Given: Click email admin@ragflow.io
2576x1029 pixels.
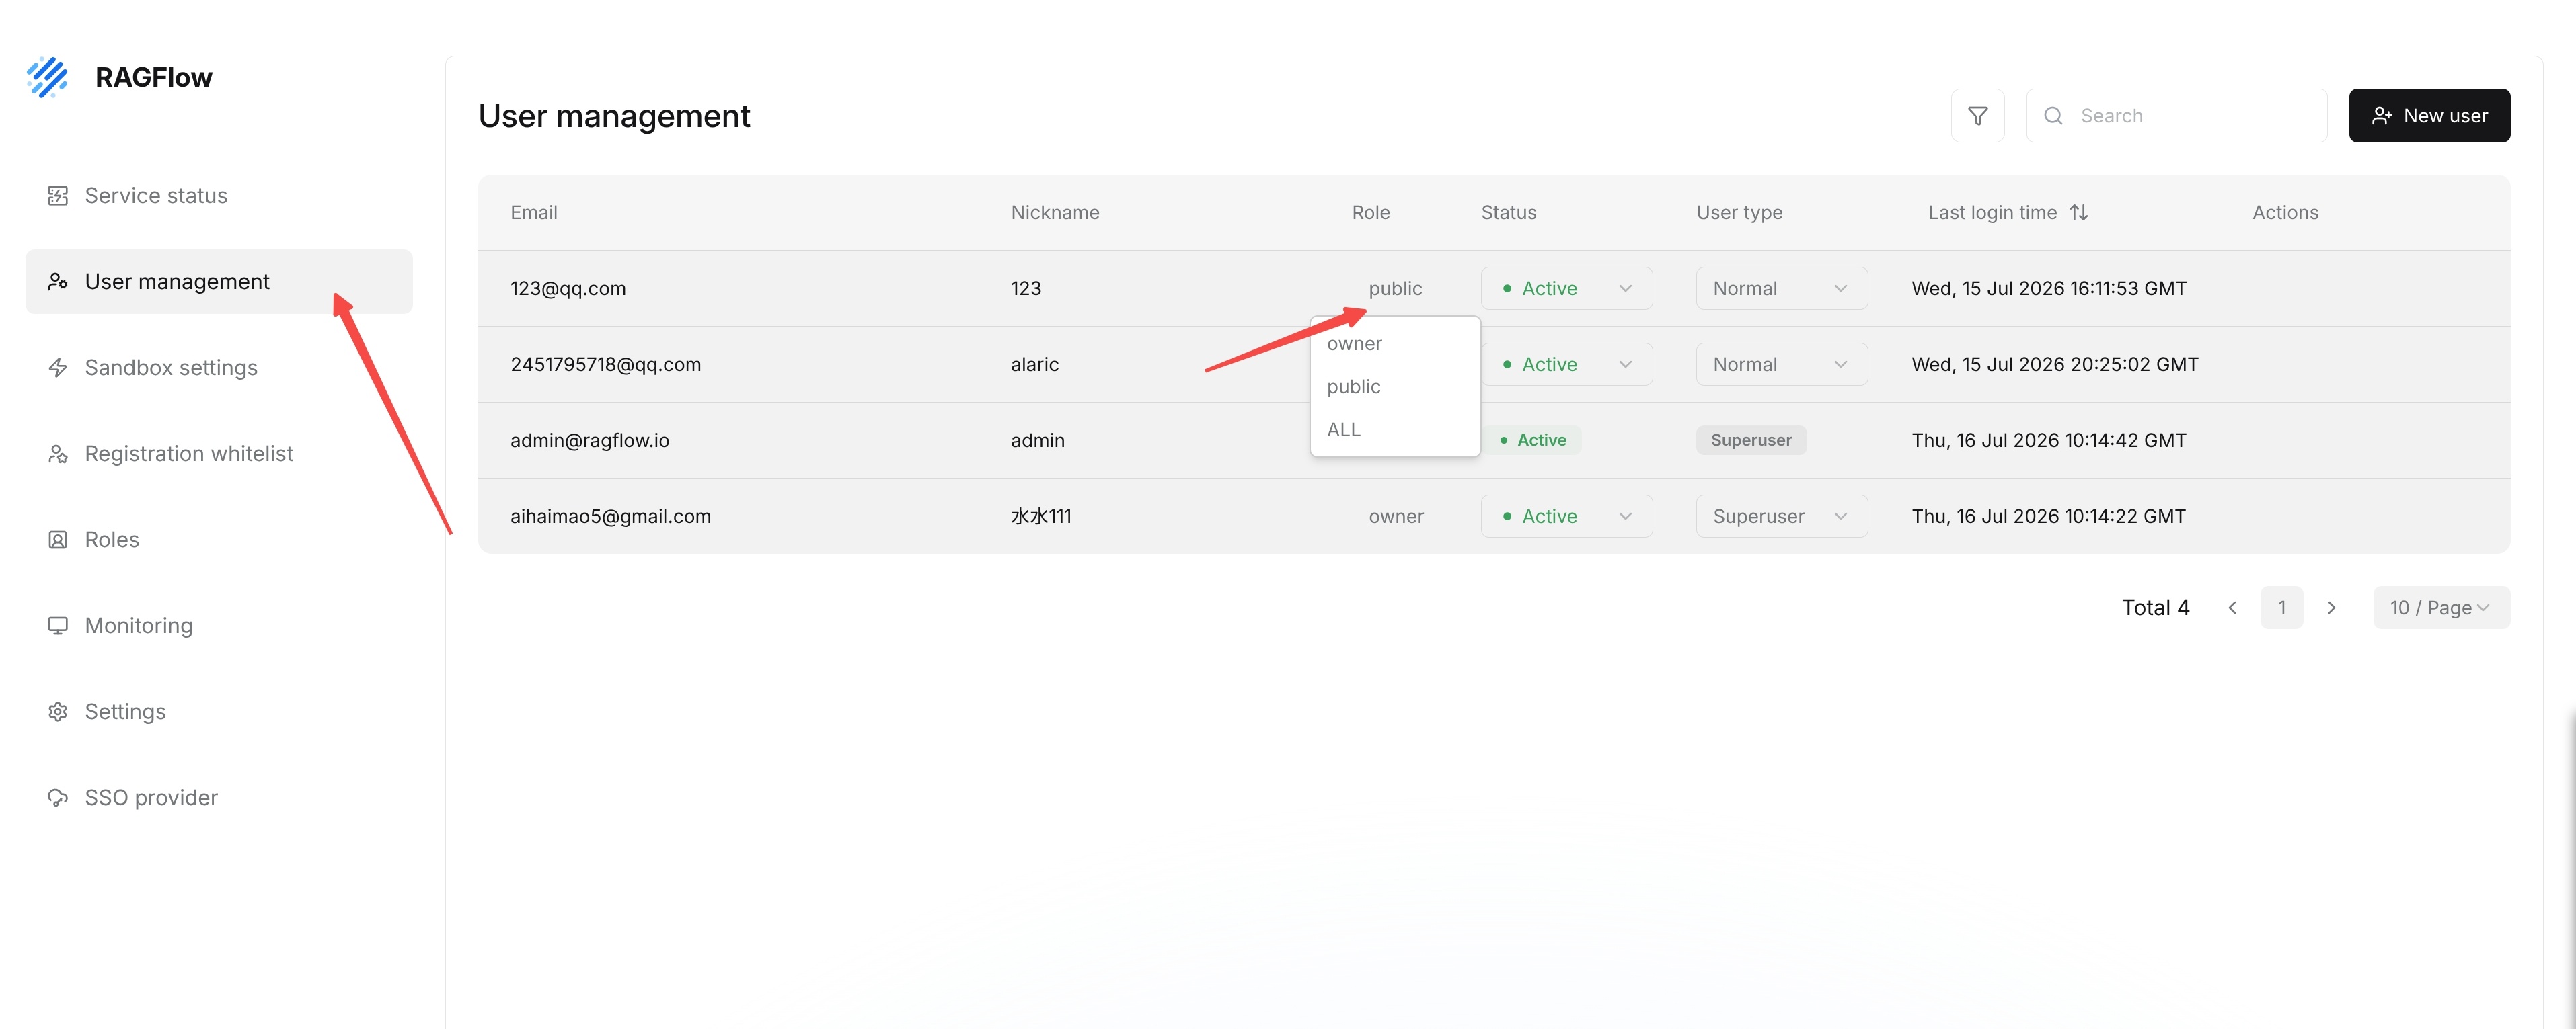Looking at the screenshot, I should 590,441.
